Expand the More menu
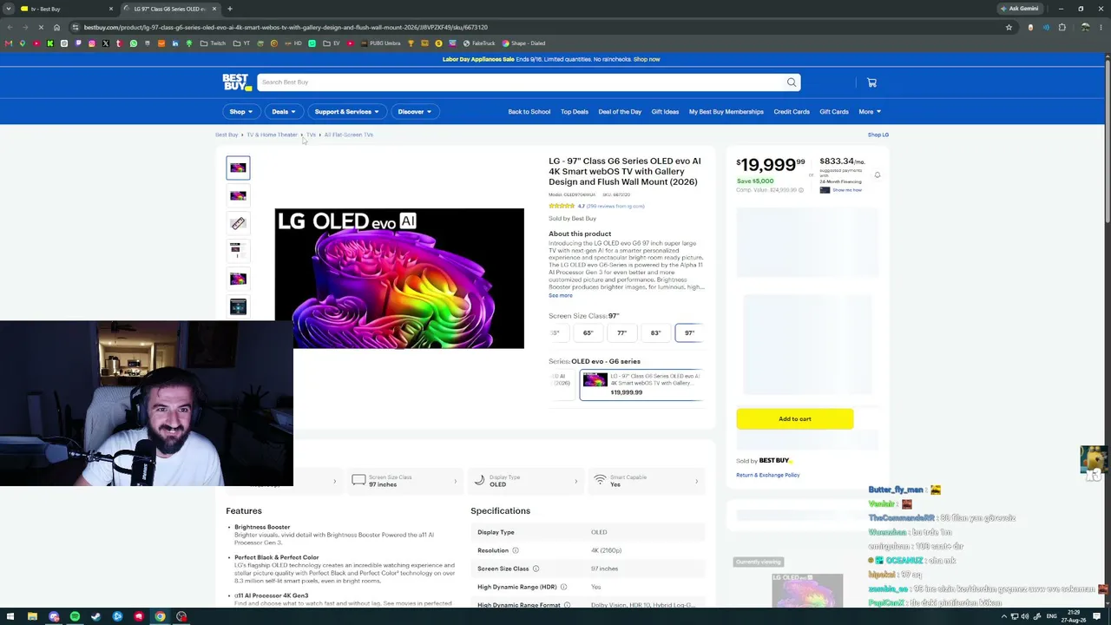This screenshot has width=1111, height=625. pos(870,112)
